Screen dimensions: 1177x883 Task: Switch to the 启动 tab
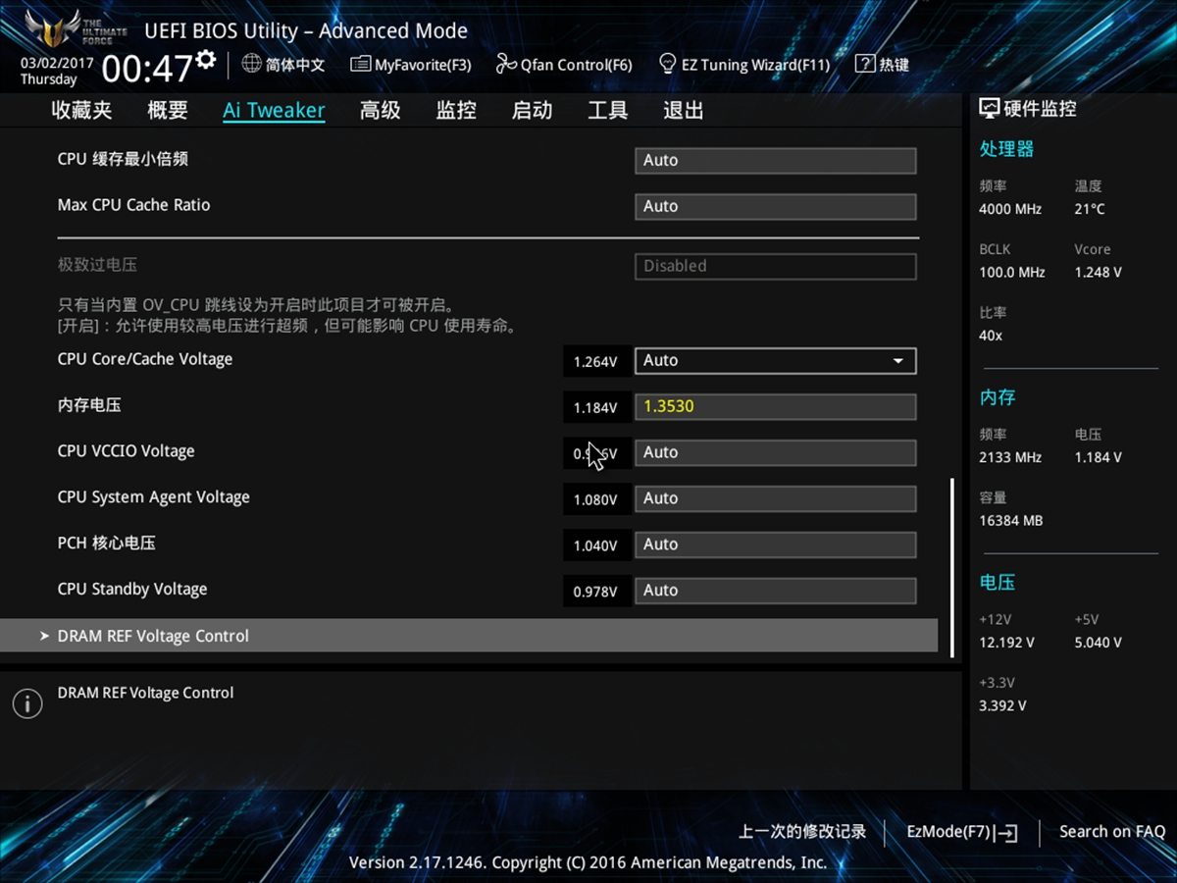(x=531, y=110)
